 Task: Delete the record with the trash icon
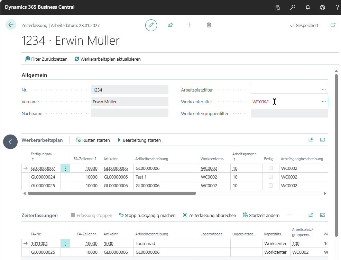209,25
